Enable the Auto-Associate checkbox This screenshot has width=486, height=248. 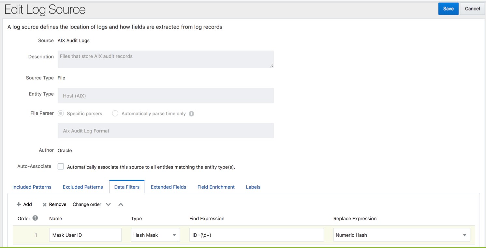coord(61,167)
